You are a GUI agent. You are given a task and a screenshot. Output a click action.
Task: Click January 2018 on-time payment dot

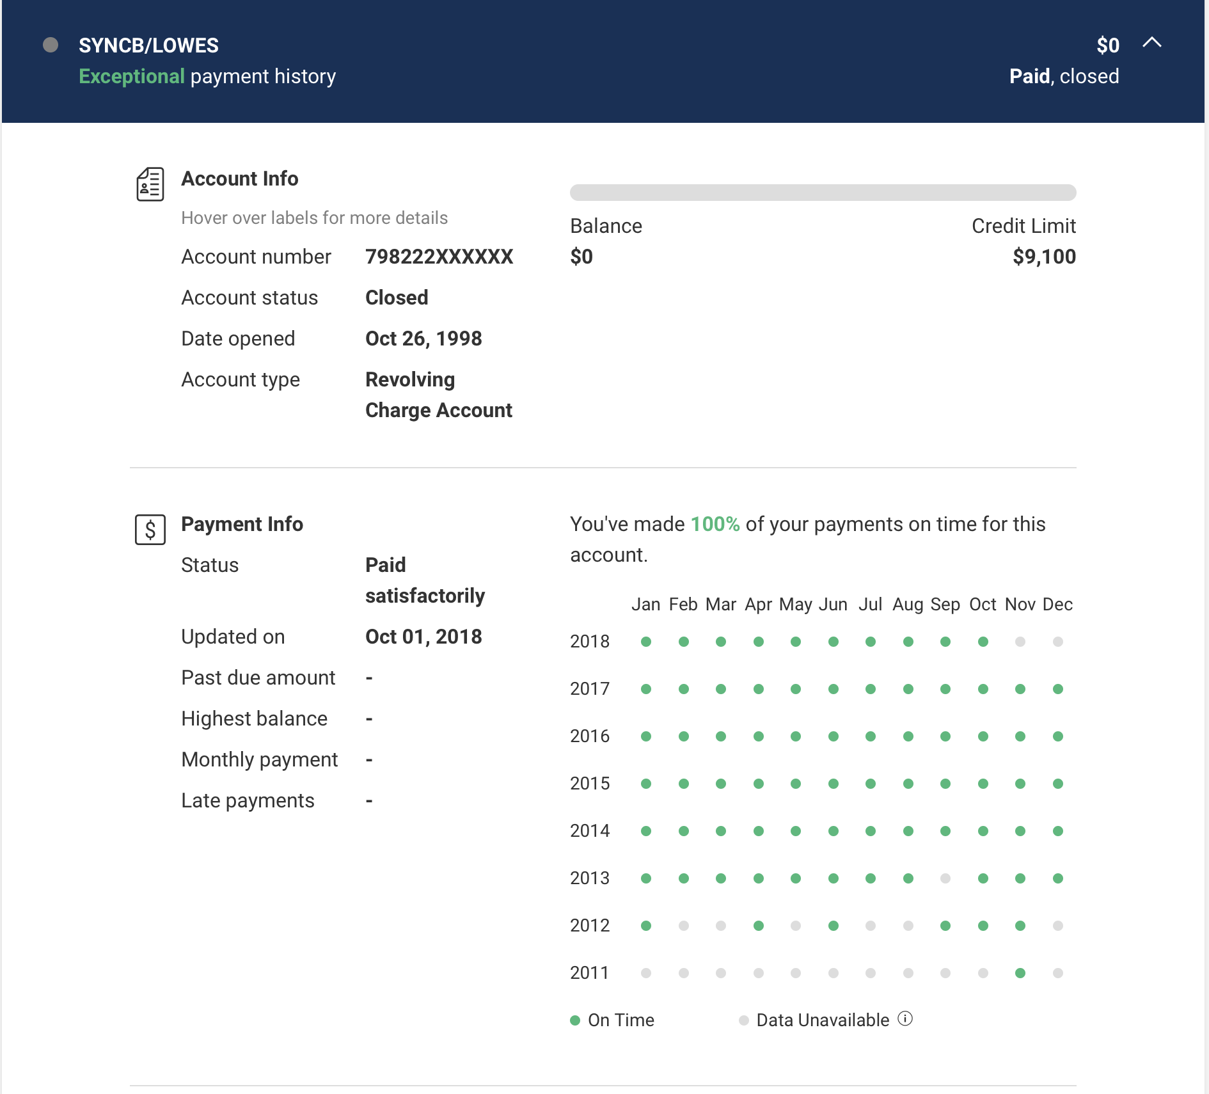point(646,642)
